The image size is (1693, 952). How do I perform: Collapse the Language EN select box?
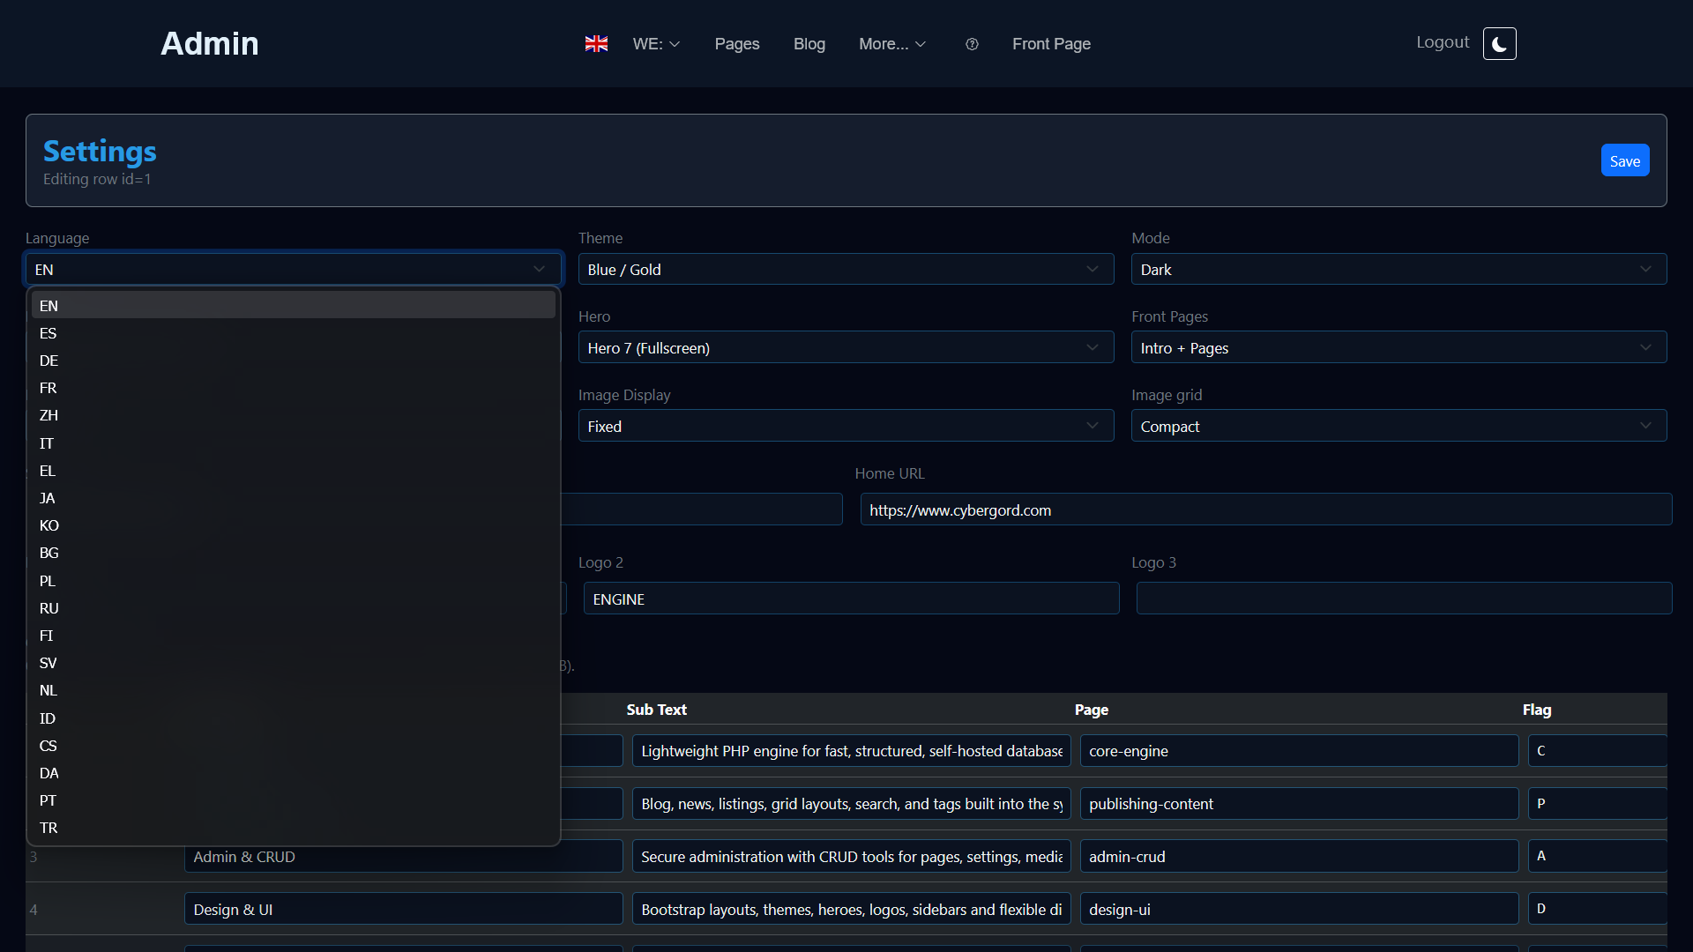[294, 269]
